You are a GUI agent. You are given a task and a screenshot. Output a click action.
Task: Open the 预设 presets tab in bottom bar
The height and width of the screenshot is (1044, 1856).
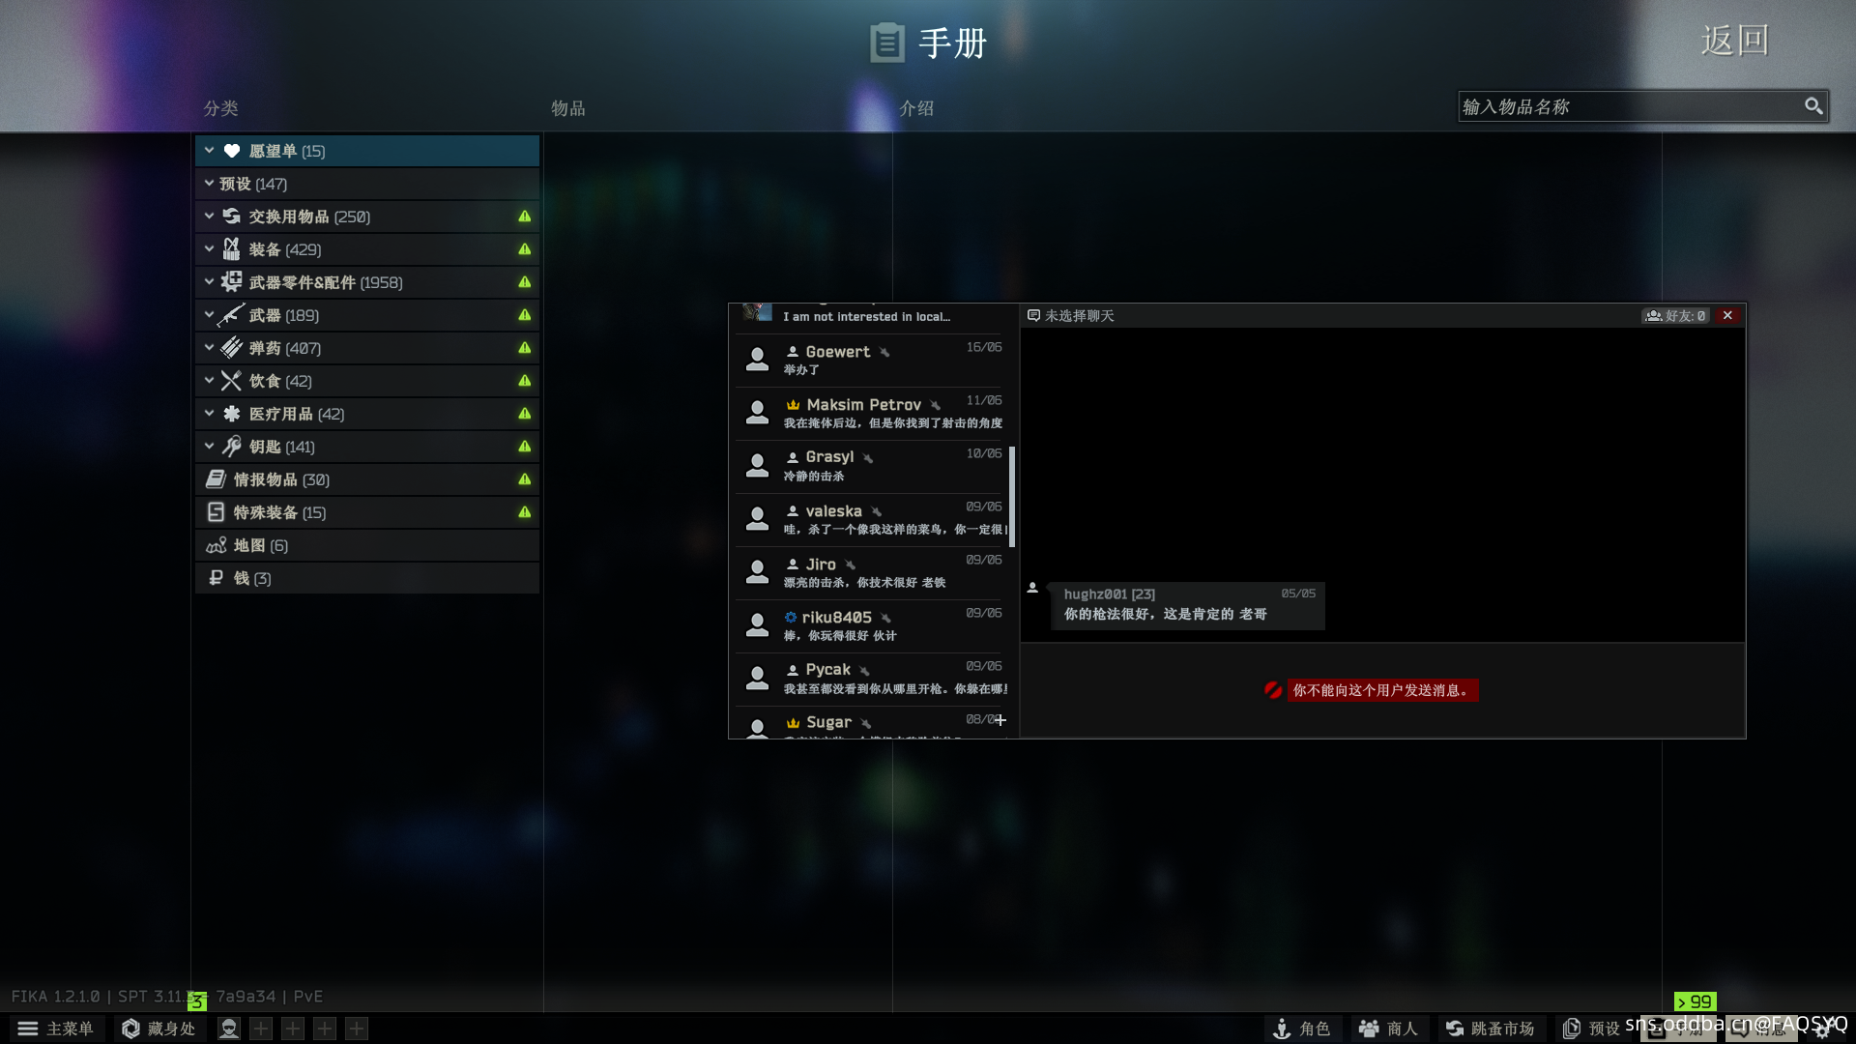[1591, 1029]
